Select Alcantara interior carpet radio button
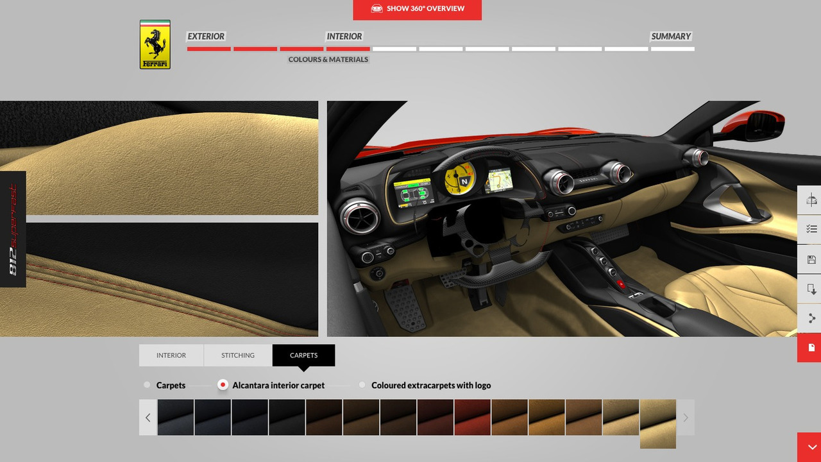 [x=223, y=385]
